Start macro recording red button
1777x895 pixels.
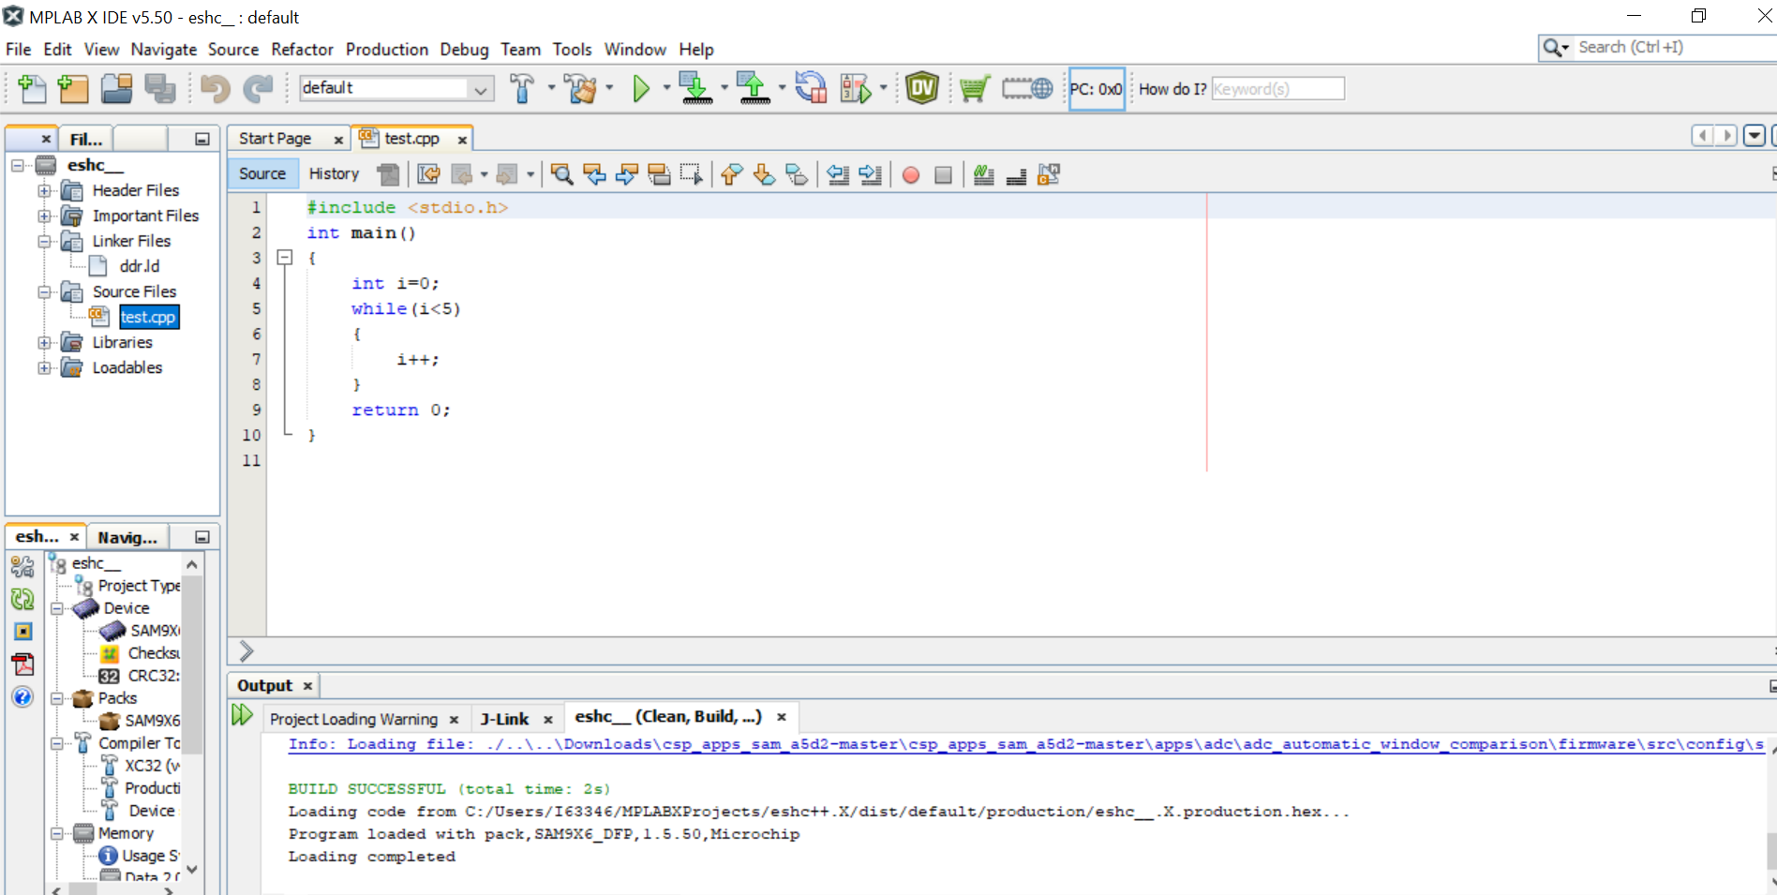(910, 175)
